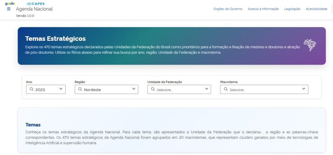Expand the Região dropdown chevron
Viewport: 333px width, 155px height.
pyautogui.click(x=134, y=89)
